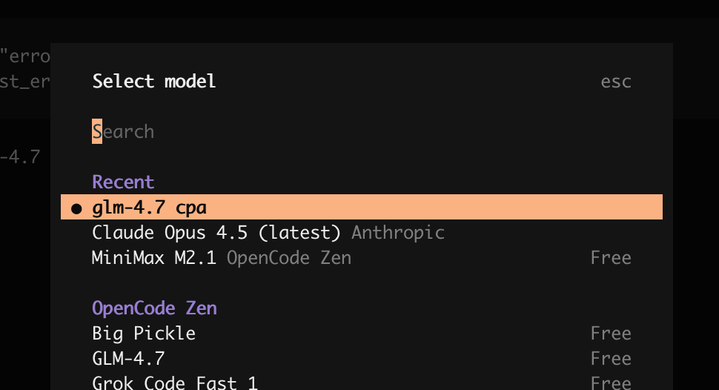Click Anthropic provider label beside Claude Opus
The height and width of the screenshot is (390, 719).
398,233
